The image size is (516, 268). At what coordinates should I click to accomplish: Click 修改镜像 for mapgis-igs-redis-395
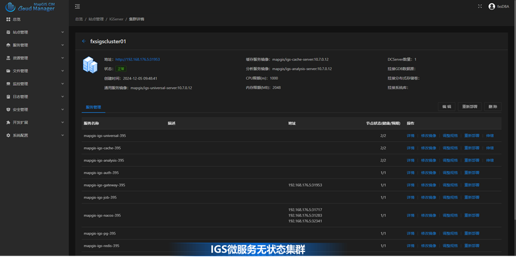[x=428, y=245]
